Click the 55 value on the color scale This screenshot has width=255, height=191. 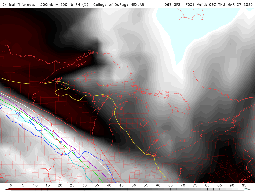click(146, 185)
